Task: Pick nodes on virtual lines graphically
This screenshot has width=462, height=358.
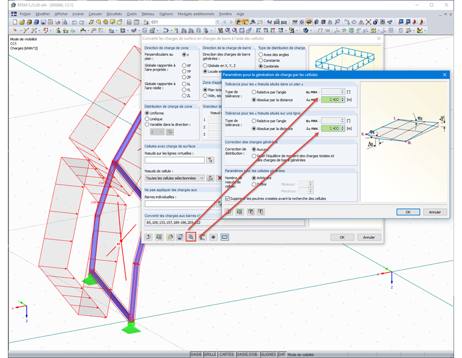Action: [210, 160]
